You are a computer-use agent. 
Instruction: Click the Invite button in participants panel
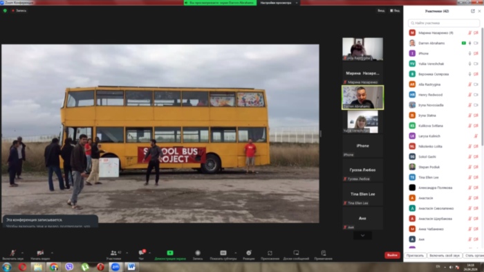tap(415, 255)
